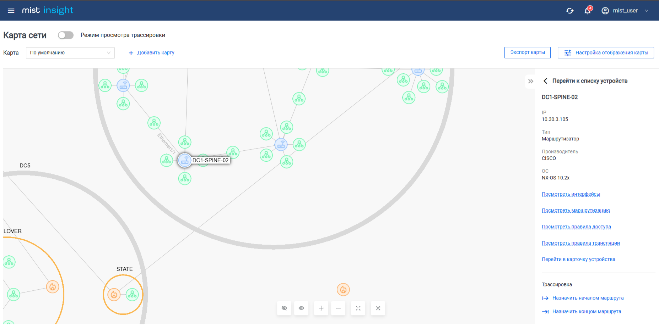Click the IP address 10.30.3.105

point(555,119)
